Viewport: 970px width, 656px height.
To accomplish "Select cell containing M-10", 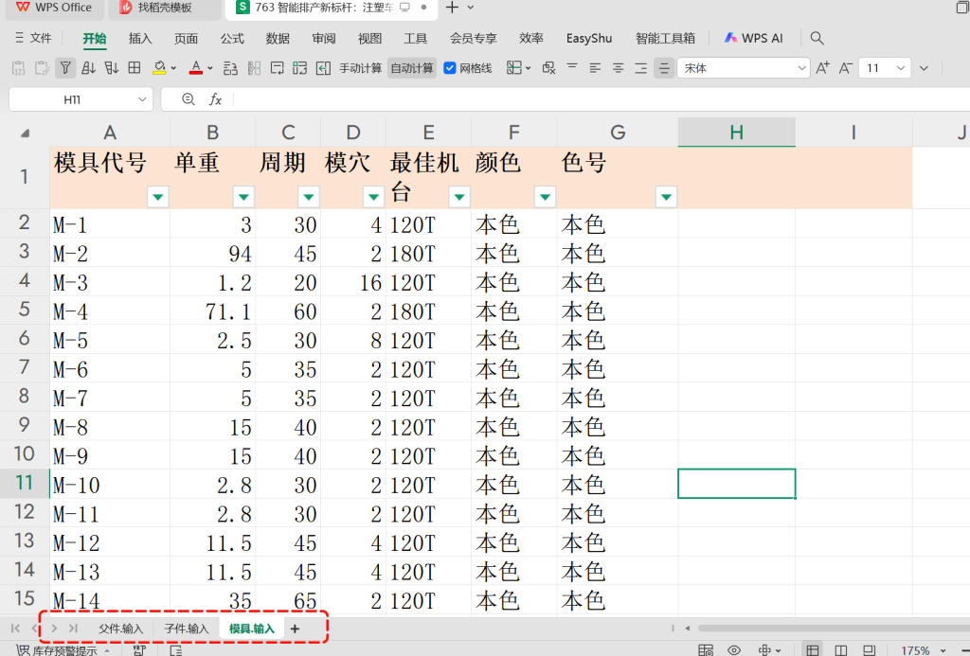I will click(x=110, y=485).
